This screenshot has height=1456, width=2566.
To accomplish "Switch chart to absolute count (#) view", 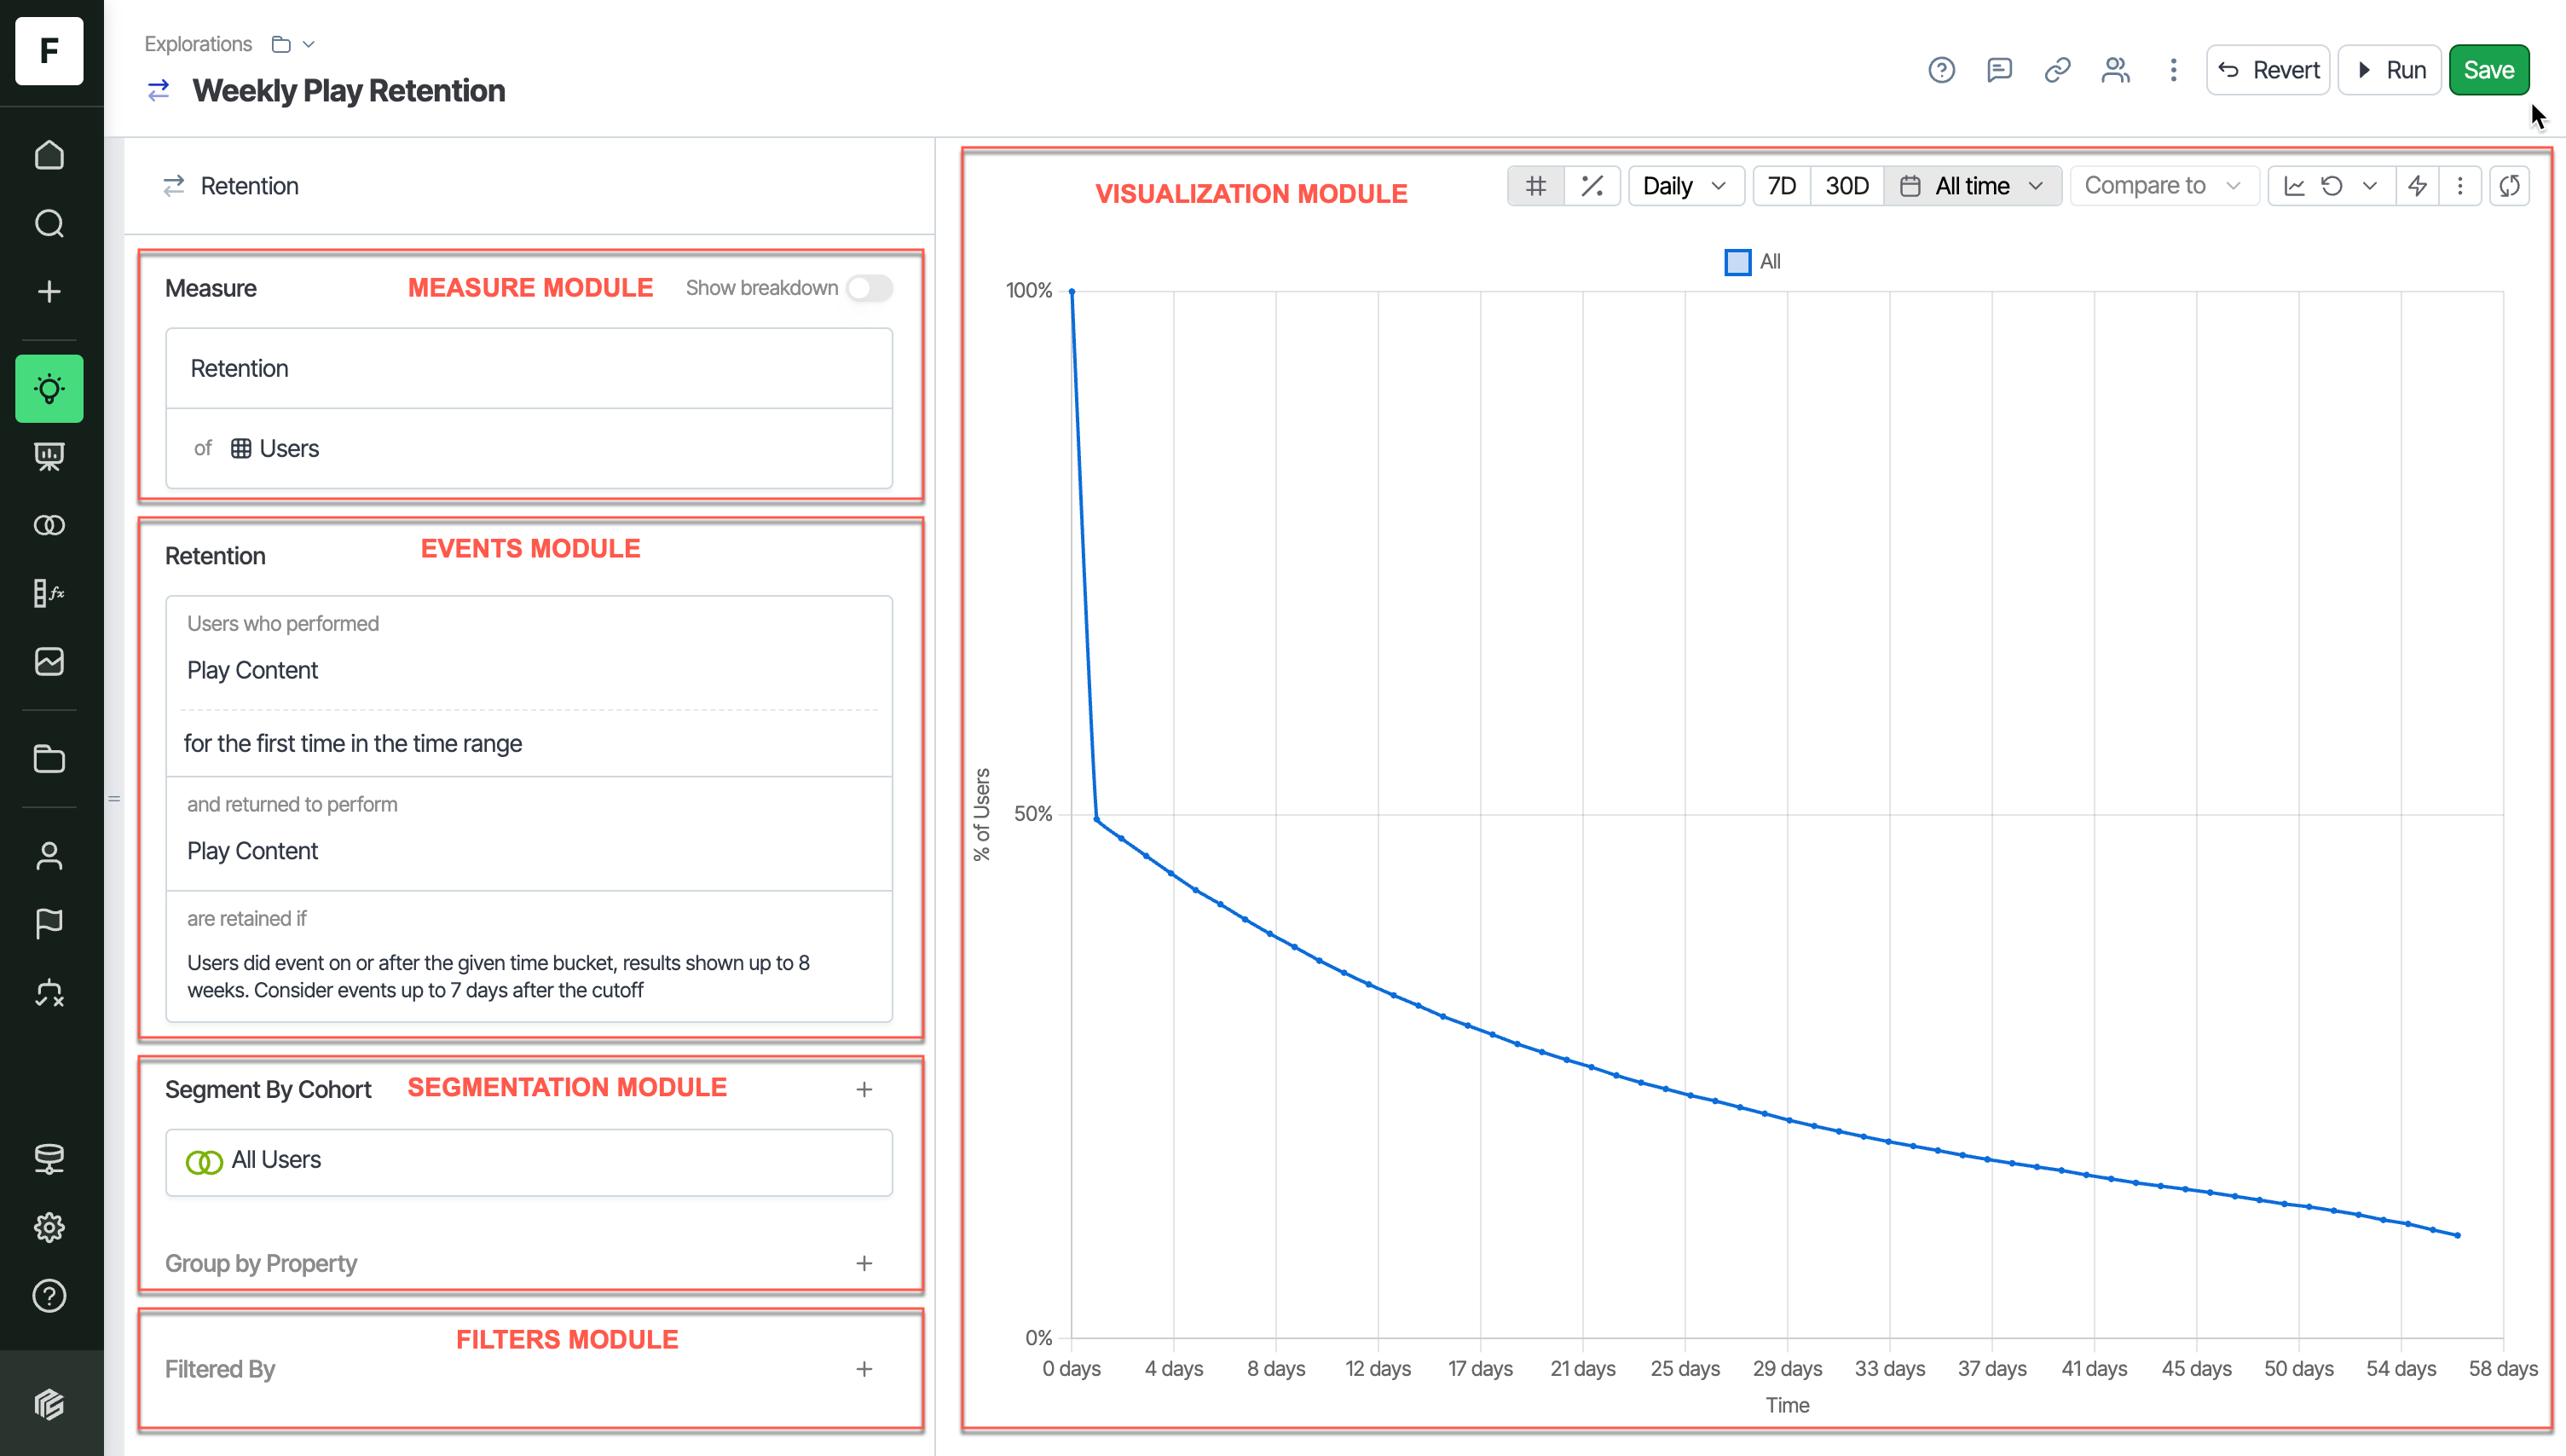I will click(x=1535, y=186).
